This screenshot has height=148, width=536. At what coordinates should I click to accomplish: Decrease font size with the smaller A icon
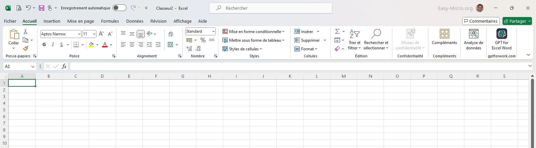[110, 34]
